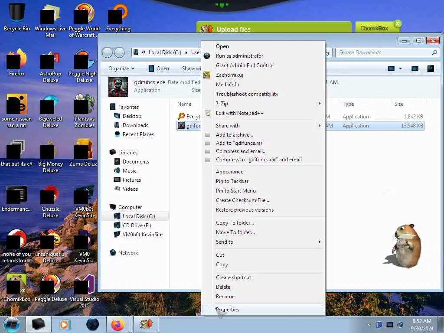444x333 pixels.
Task: Open the Organize dropdown menu
Action: 121,69
